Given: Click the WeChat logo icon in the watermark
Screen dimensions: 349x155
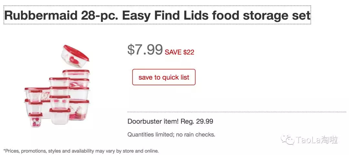Looking at the screenshot, I should coord(288,140).
